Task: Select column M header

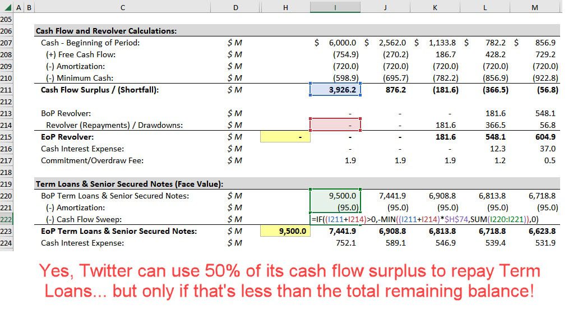Action: [535, 7]
